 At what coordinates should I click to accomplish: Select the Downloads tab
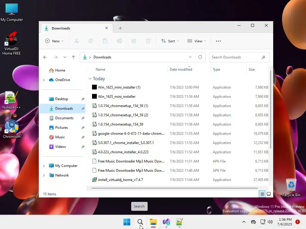[77, 28]
